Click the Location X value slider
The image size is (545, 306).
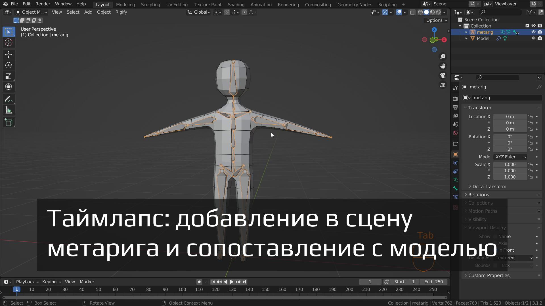click(x=510, y=116)
